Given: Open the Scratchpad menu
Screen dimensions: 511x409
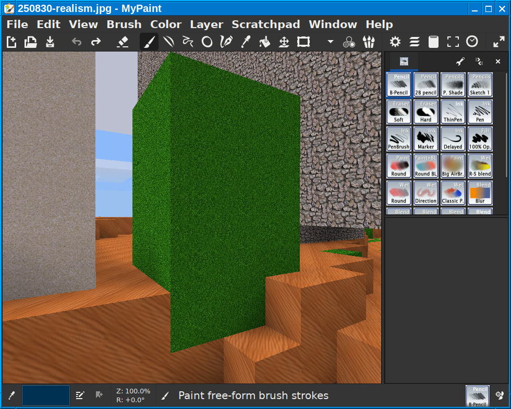Looking at the screenshot, I should click(265, 24).
